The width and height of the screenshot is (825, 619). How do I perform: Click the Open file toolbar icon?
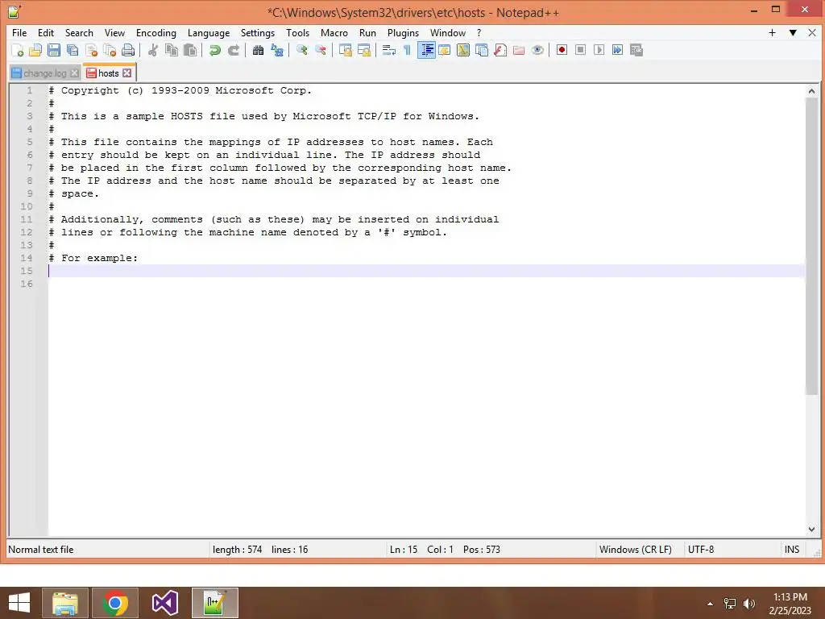click(x=35, y=50)
